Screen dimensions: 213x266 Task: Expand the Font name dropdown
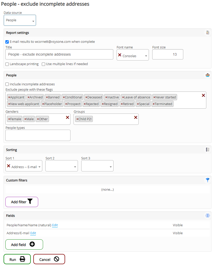point(146,56)
